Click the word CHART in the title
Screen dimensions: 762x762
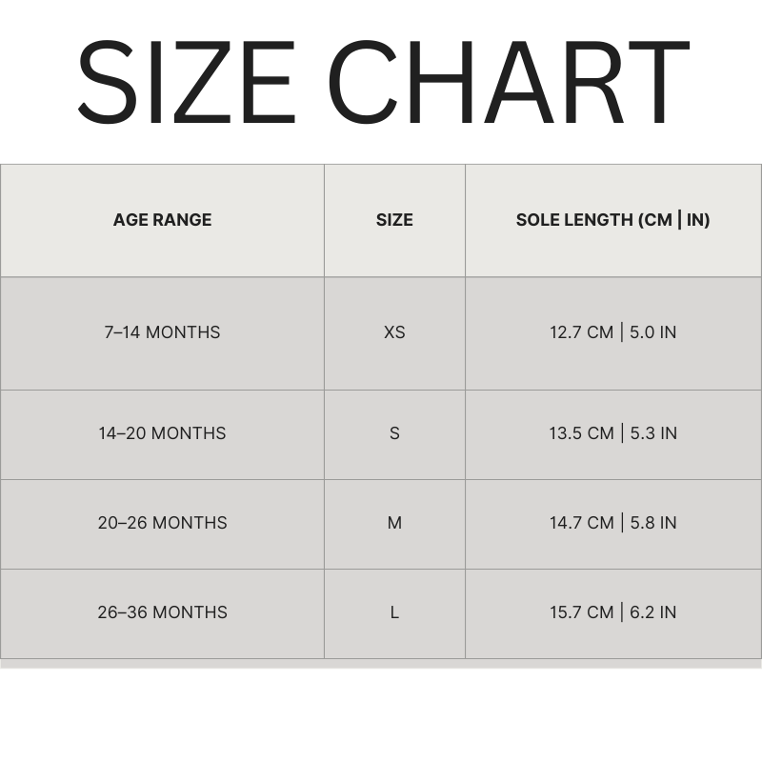[x=508, y=83]
